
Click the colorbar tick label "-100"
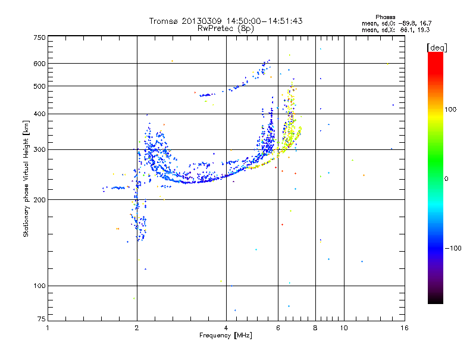(x=453, y=248)
